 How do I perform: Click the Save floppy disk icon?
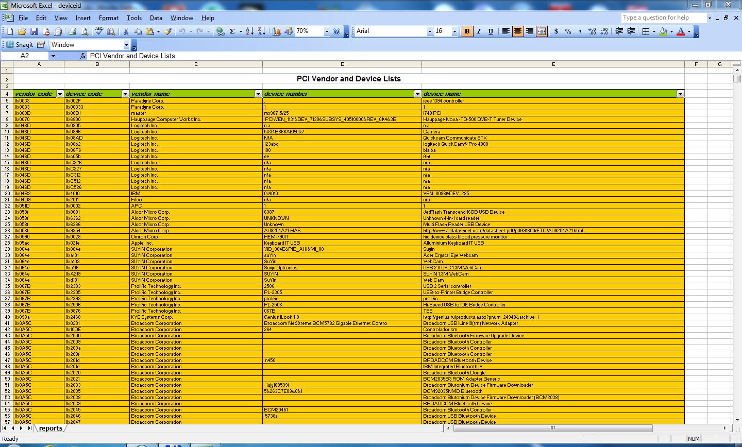(34, 31)
